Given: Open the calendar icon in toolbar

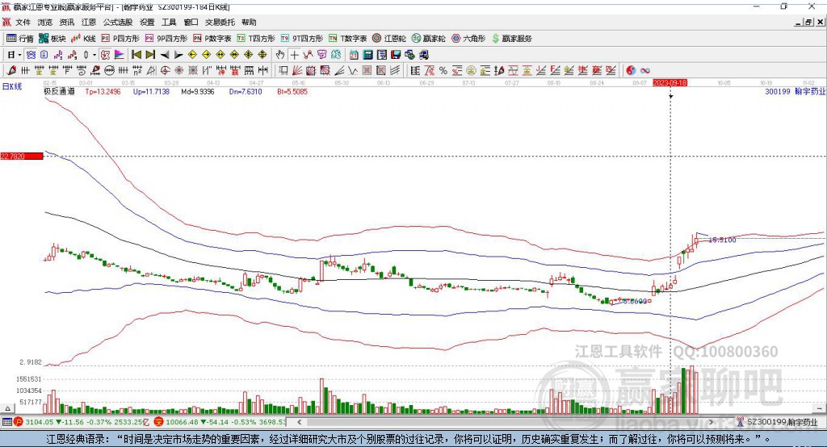Looking at the screenshot, I should click(x=354, y=55).
